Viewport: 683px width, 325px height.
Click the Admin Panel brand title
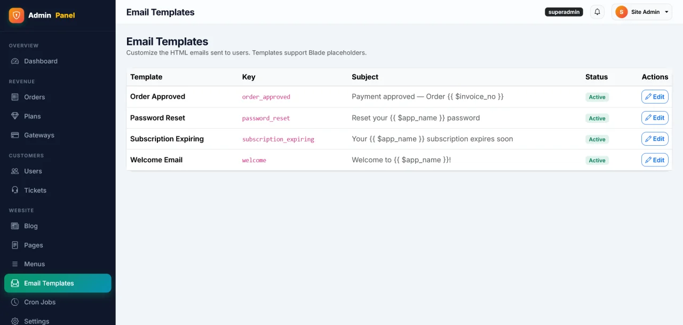coord(52,15)
